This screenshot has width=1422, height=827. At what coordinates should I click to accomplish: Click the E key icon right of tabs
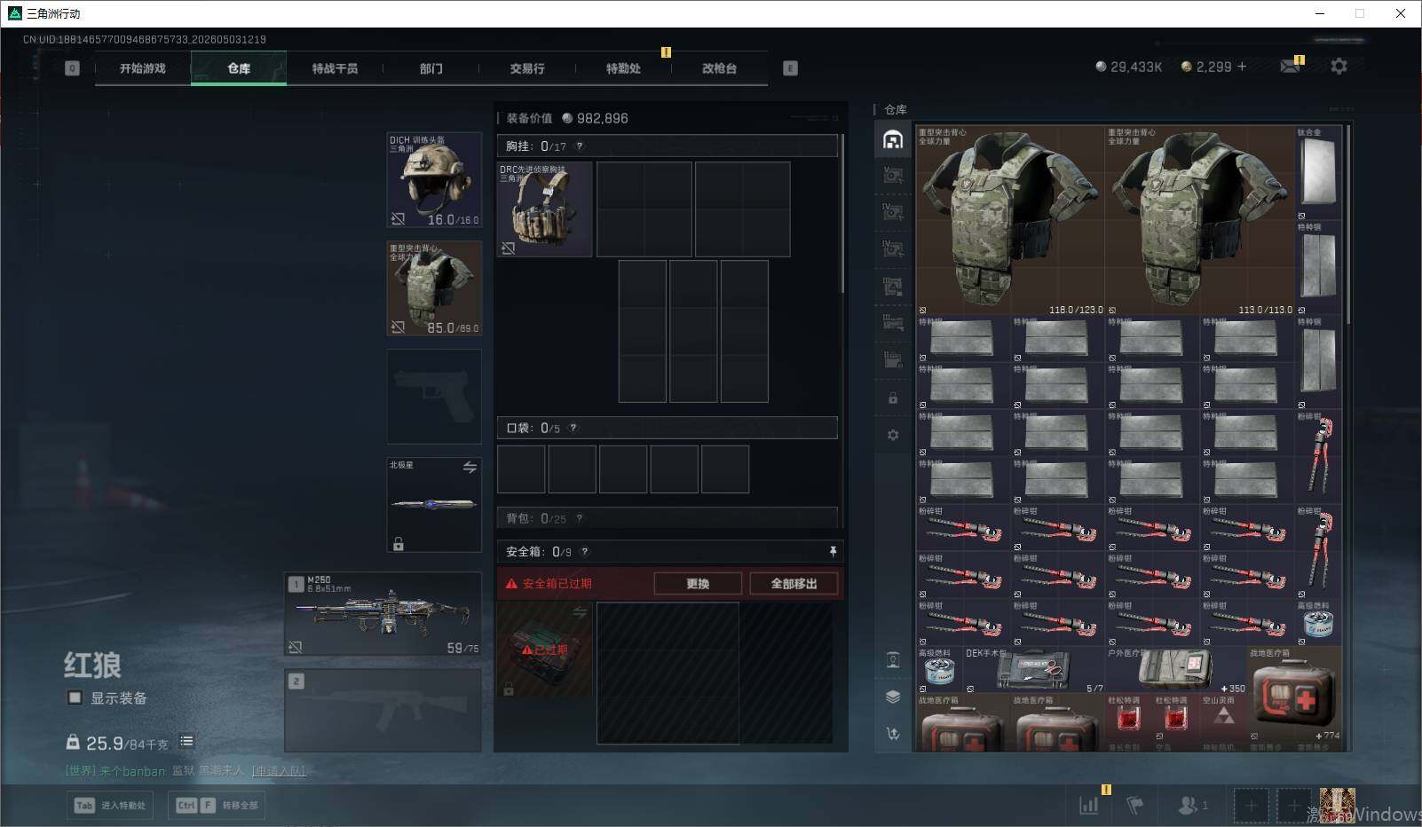tap(790, 68)
